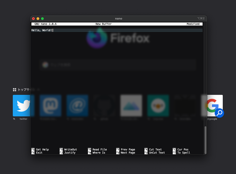This screenshot has height=174, width=236.
Task: Click the "Cut Text" shortcut label
Action: (155, 149)
